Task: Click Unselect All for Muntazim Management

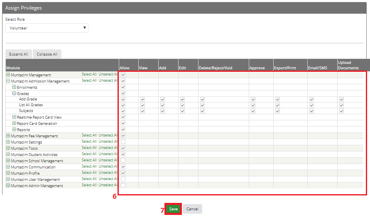Action: (108, 74)
